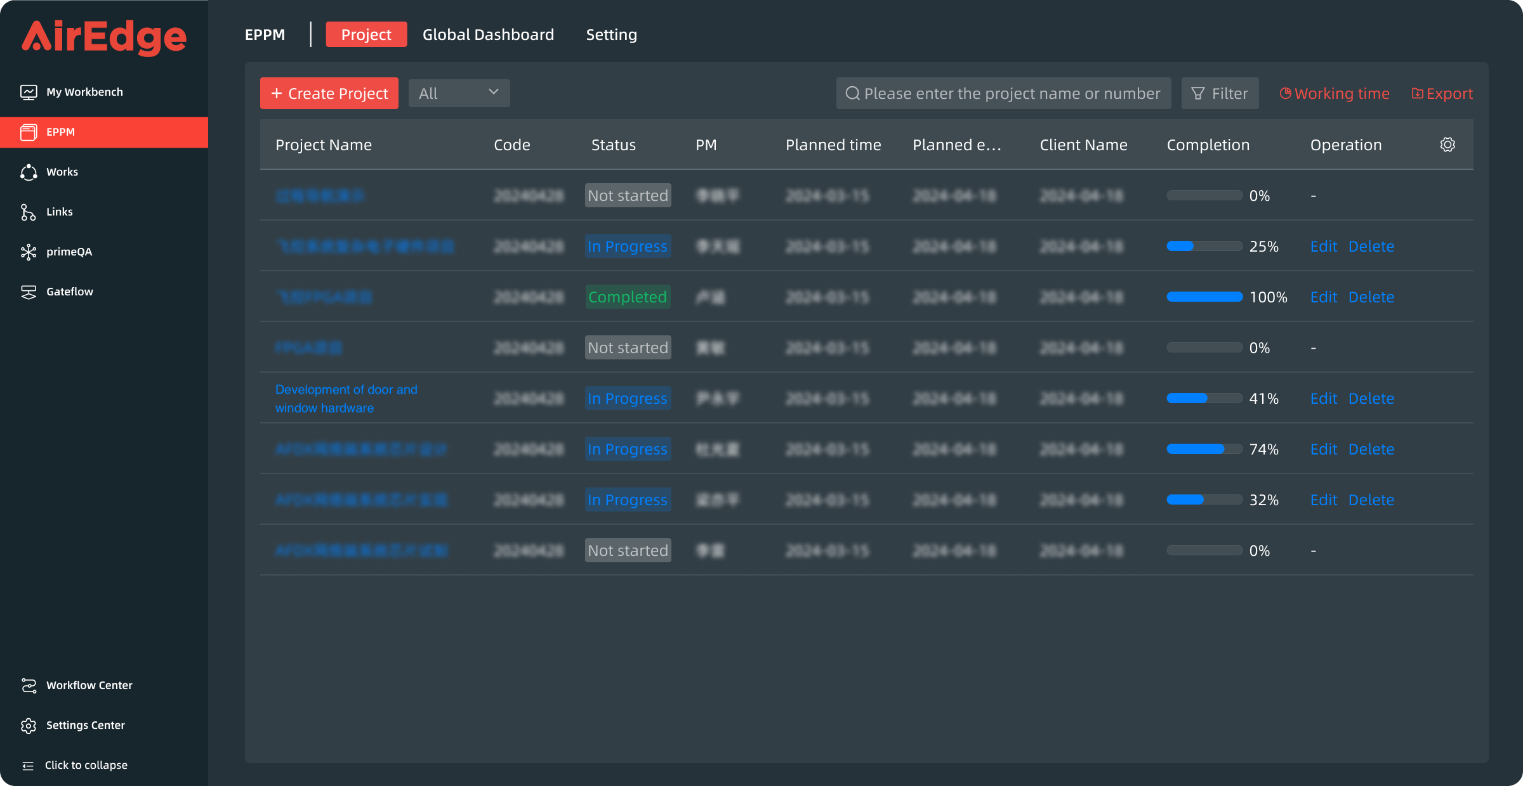This screenshot has height=786, width=1523.
Task: Click the EPPM sidebar icon
Action: pyautogui.click(x=29, y=132)
